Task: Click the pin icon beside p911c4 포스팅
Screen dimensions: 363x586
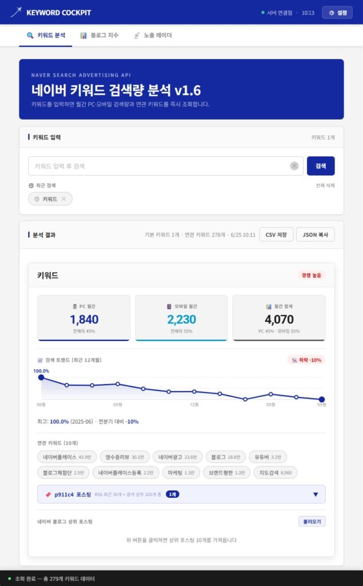Action: (x=48, y=494)
